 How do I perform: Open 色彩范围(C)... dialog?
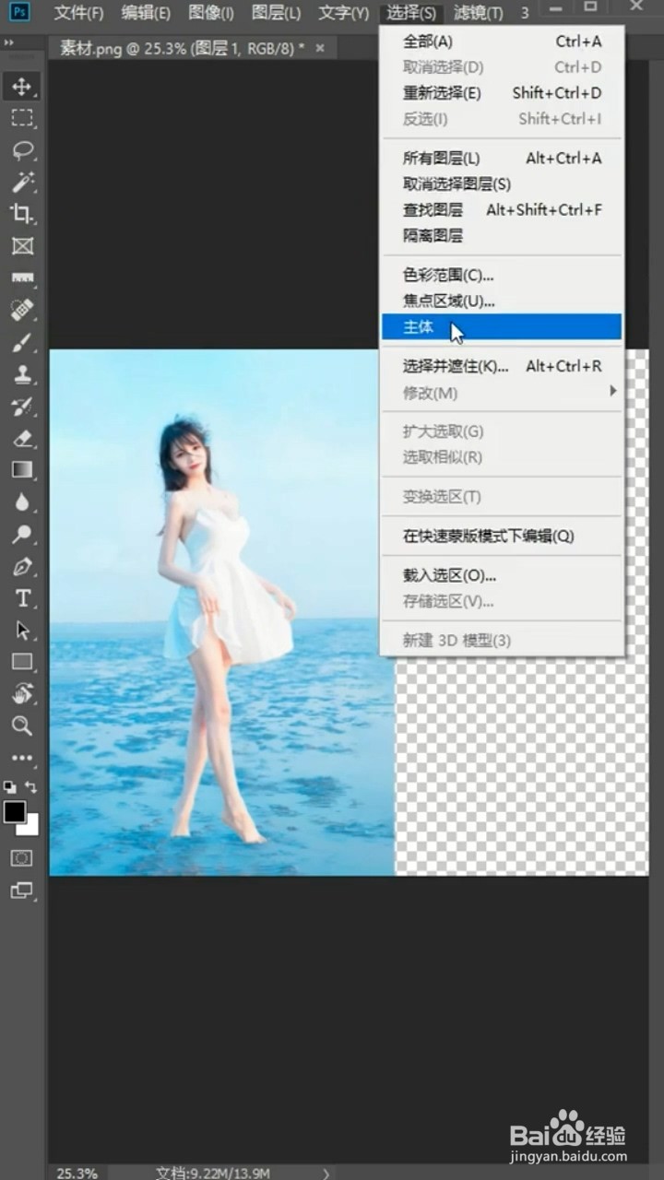pyautogui.click(x=503, y=275)
